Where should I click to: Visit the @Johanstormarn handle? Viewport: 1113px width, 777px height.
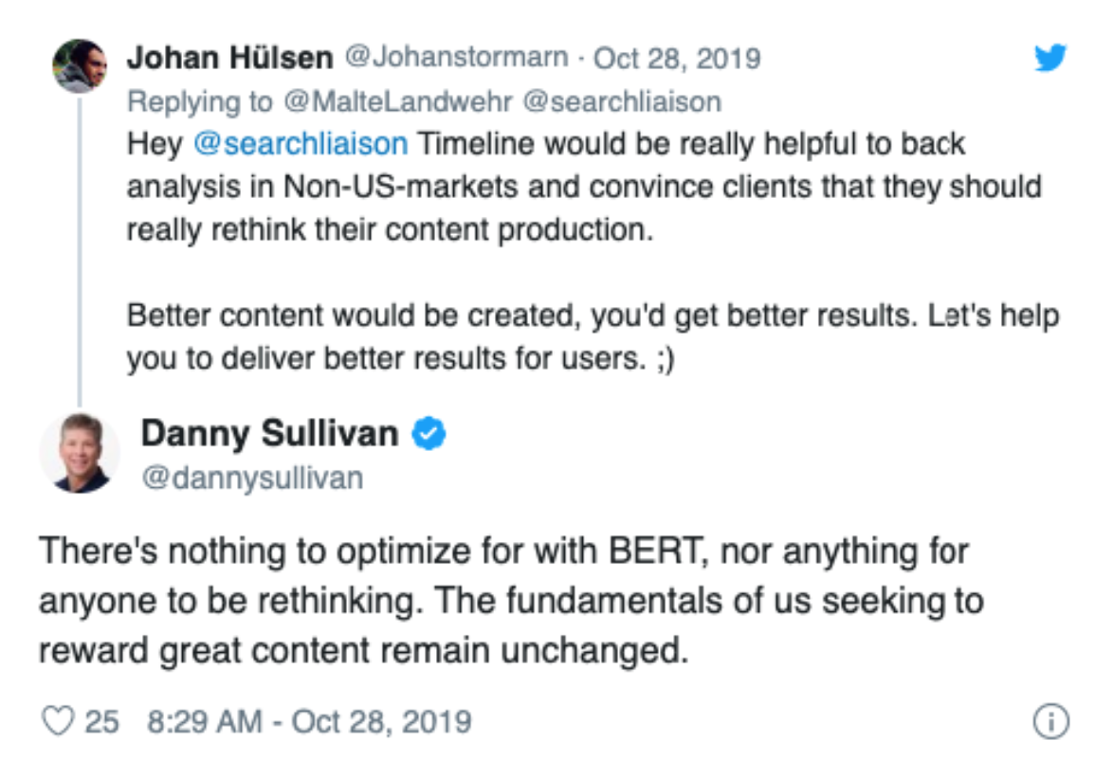(x=456, y=57)
